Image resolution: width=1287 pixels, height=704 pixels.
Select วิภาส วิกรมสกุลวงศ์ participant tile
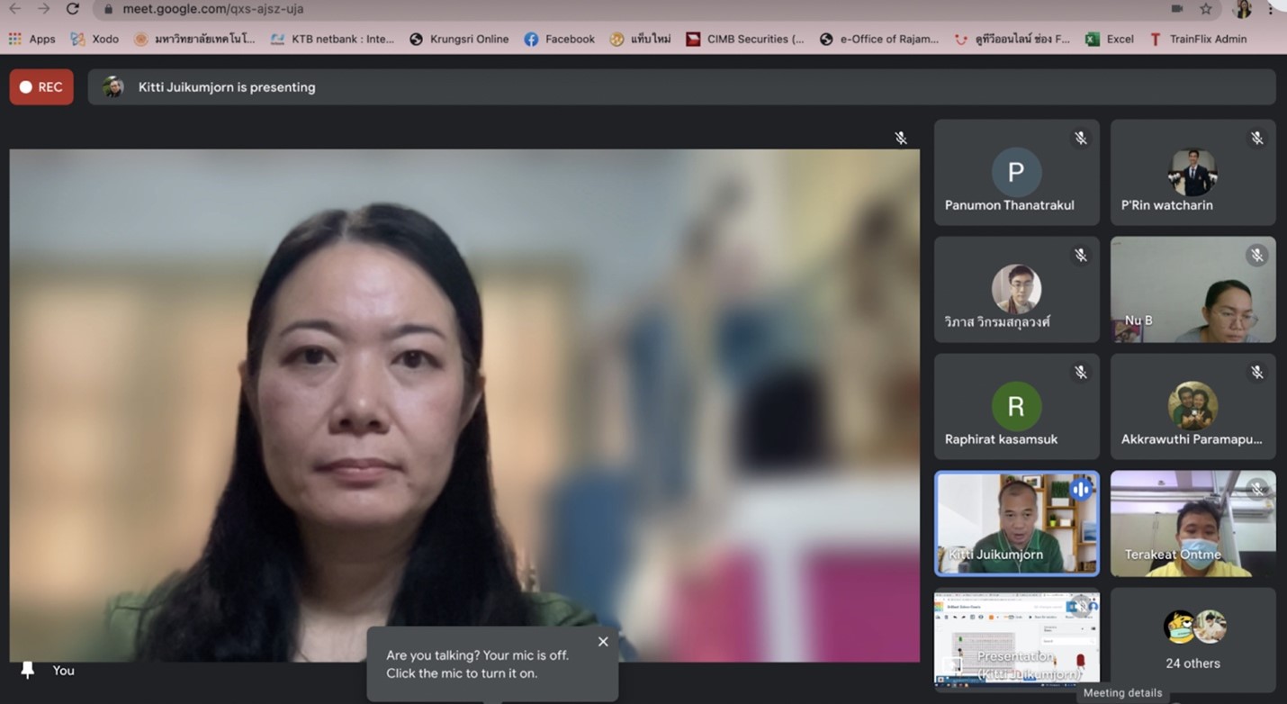point(1016,289)
